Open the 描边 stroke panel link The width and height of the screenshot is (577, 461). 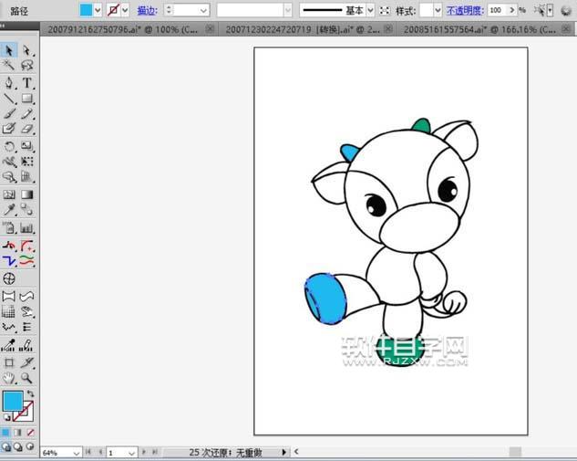click(146, 10)
